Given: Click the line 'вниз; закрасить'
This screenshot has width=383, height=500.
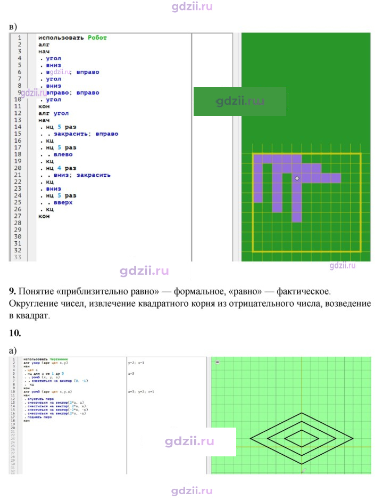Looking at the screenshot, I should pos(82,175).
